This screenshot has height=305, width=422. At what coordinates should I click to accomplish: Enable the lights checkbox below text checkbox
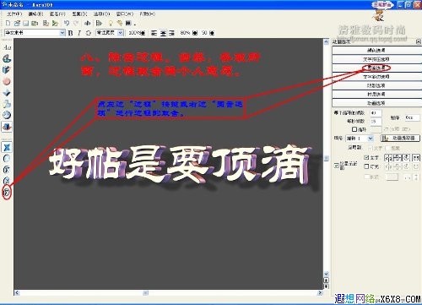click(366, 166)
